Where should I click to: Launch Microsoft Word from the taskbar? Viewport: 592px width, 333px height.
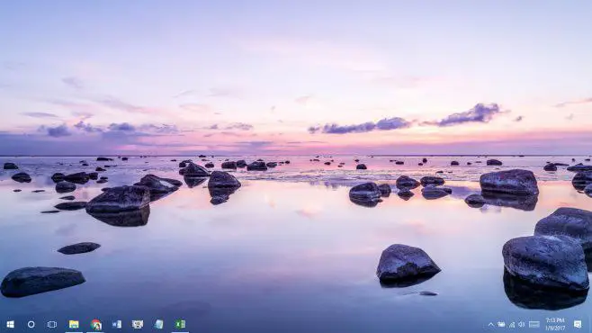point(117,324)
